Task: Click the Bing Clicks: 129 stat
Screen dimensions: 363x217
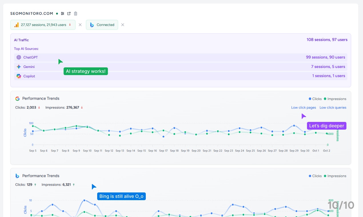Action: click(x=26, y=185)
